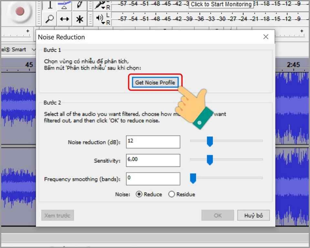Image resolution: width=310 pixels, height=248 pixels.
Task: Select the Time Shift arrows tool
Action: tap(65, 19)
